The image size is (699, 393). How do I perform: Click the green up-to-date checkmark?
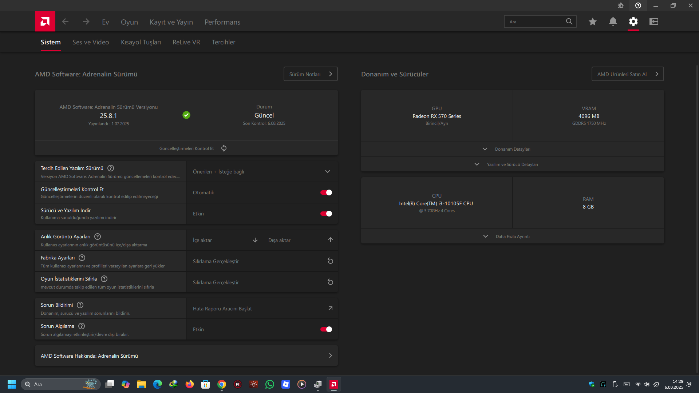coord(186,115)
